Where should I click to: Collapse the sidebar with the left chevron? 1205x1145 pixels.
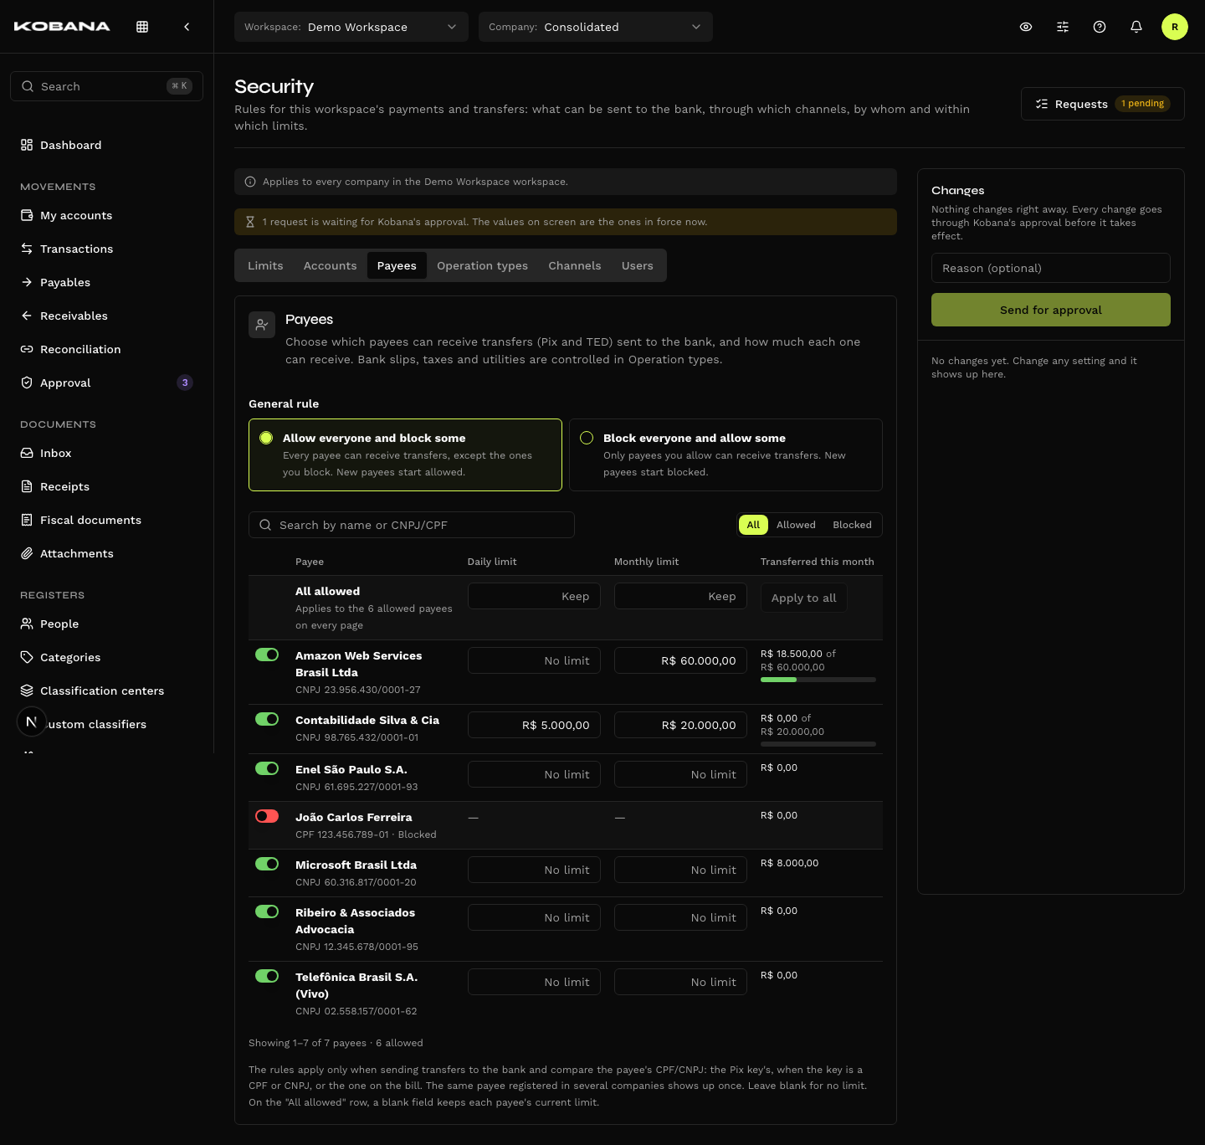(187, 27)
